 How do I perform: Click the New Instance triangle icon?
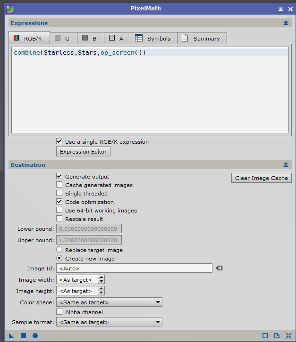pos(11,336)
